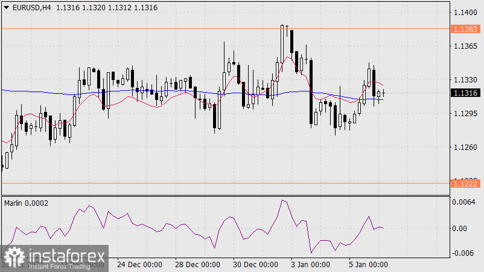484x272 pixels.
Task: Click the triangle arrow before EURUSD,H4
Action: pyautogui.click(x=7, y=7)
